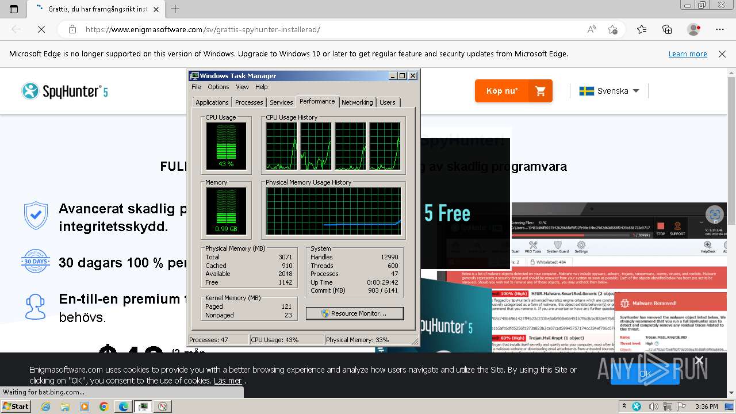This screenshot has width=736, height=414.
Task: Open Task Manager Options menu
Action: click(x=218, y=87)
